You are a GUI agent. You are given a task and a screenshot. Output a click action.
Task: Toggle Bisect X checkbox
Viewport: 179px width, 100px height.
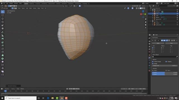coord(162,48)
